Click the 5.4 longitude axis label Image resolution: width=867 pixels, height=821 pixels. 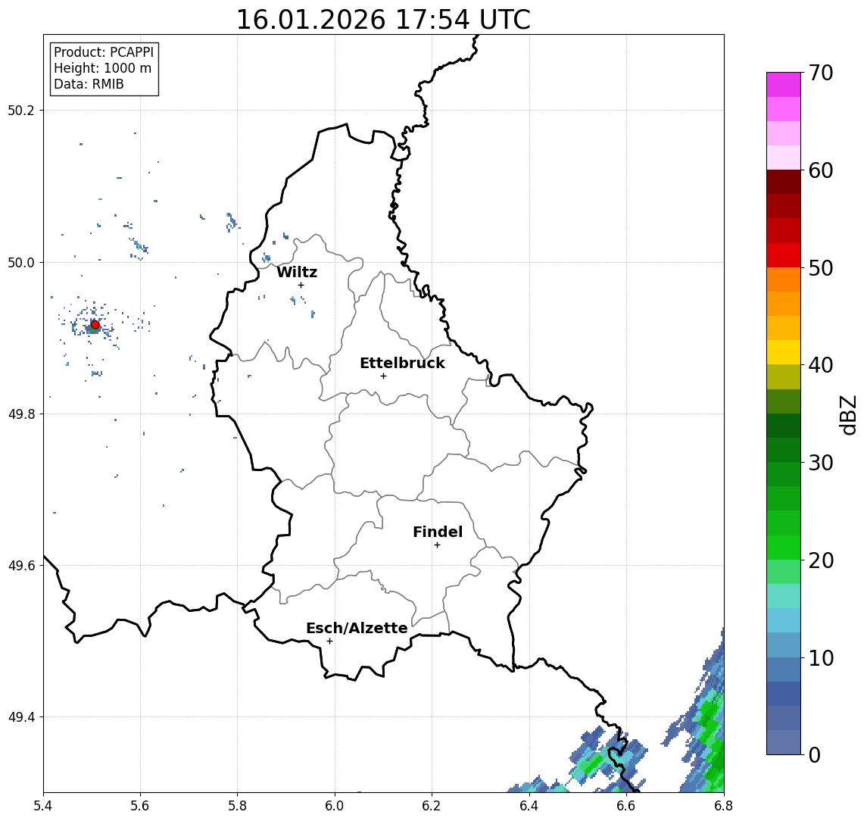[43, 806]
